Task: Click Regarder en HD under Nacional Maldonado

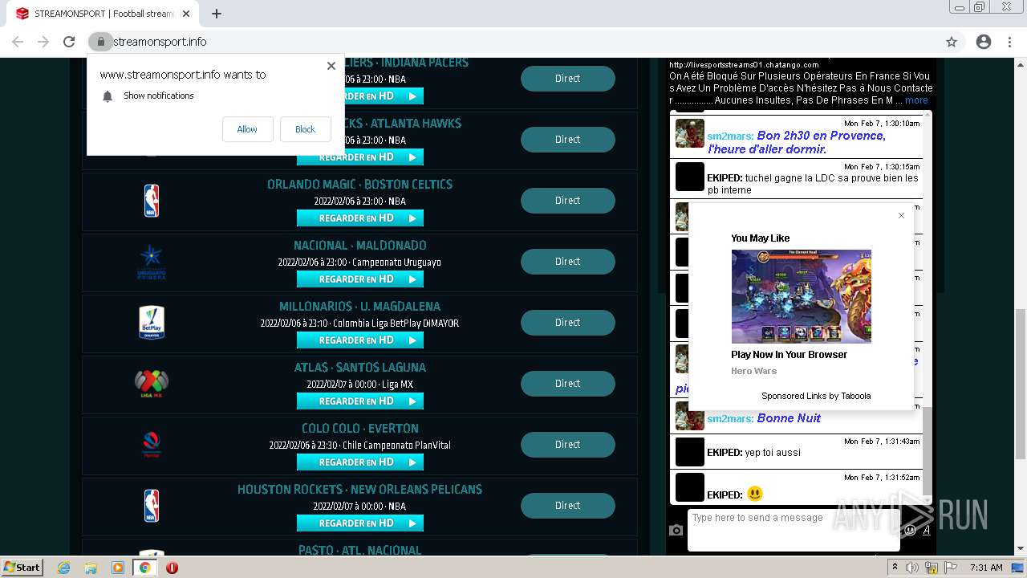Action: coord(359,279)
